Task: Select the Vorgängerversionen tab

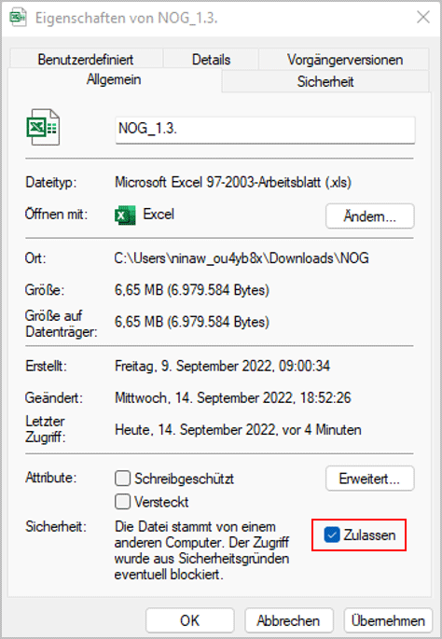Action: [345, 60]
